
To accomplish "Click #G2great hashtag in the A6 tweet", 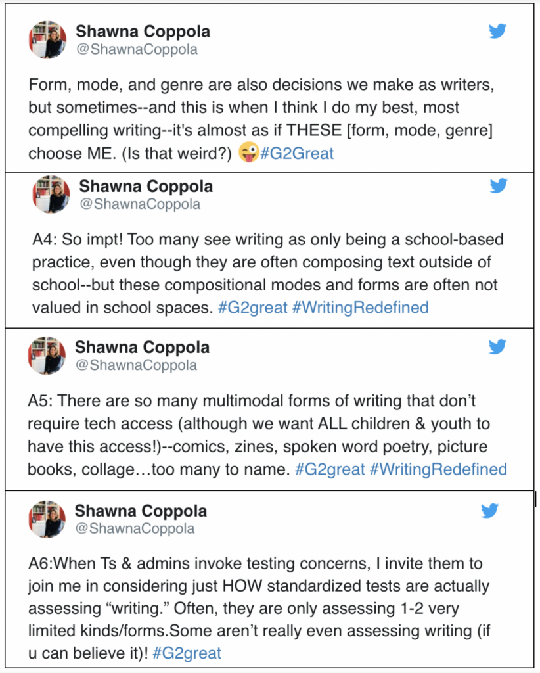I will pos(187,653).
